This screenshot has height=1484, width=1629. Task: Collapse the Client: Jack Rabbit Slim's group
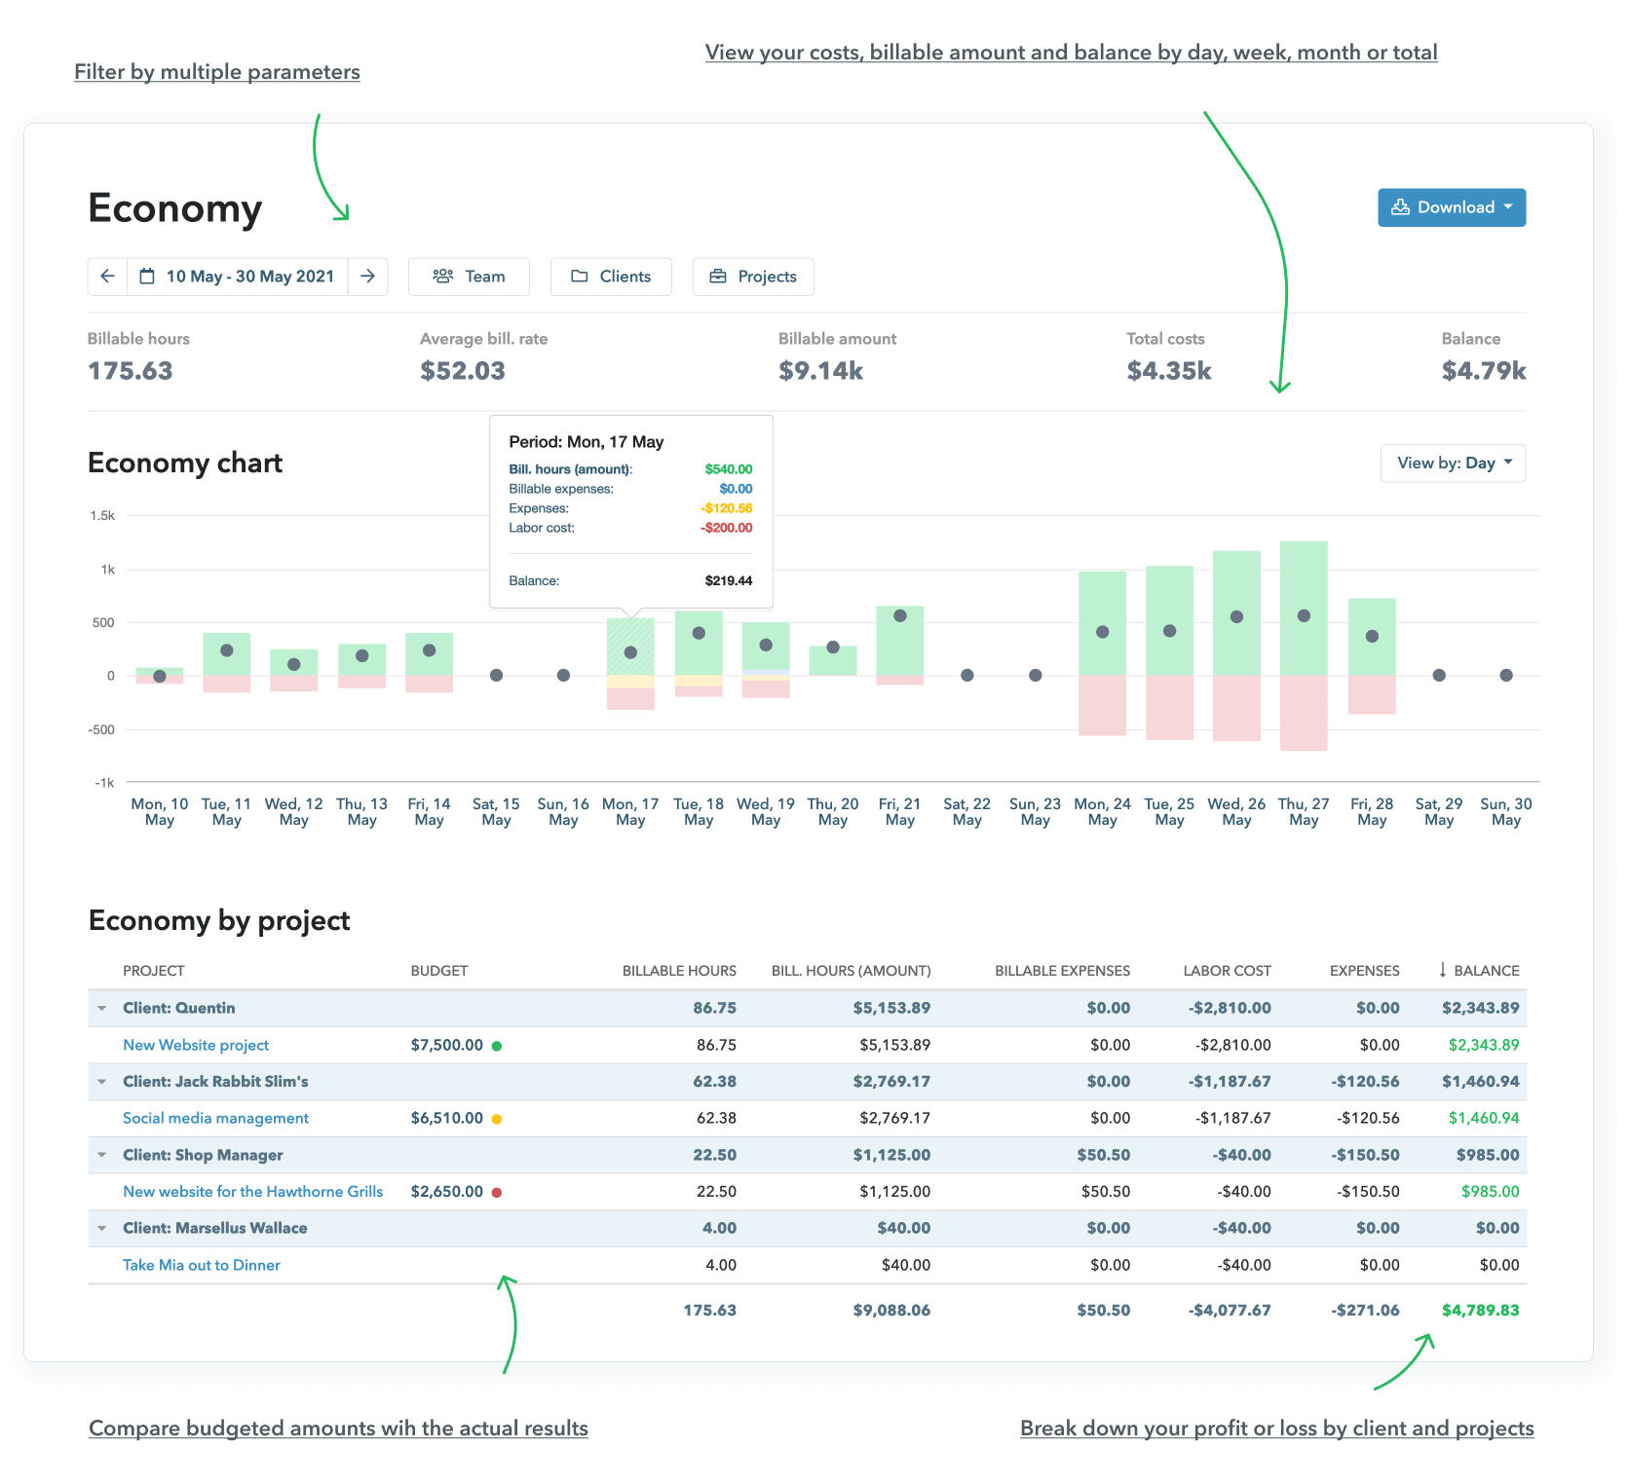click(102, 1081)
